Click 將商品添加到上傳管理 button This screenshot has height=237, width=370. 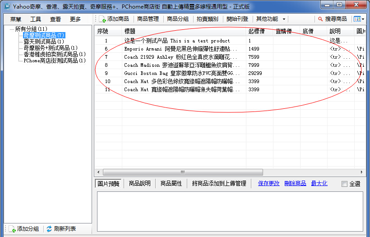(x=219, y=184)
